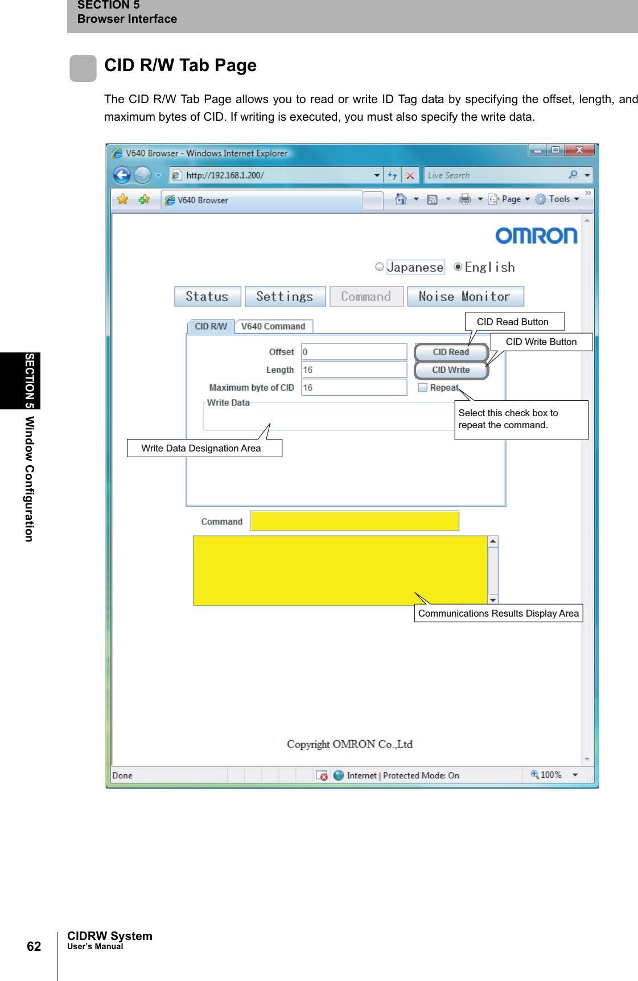The height and width of the screenshot is (981, 638).
Task: Enable the Repeat checkbox
Action: click(x=422, y=388)
